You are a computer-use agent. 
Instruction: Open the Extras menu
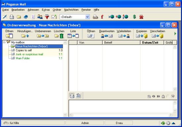click(x=46, y=10)
